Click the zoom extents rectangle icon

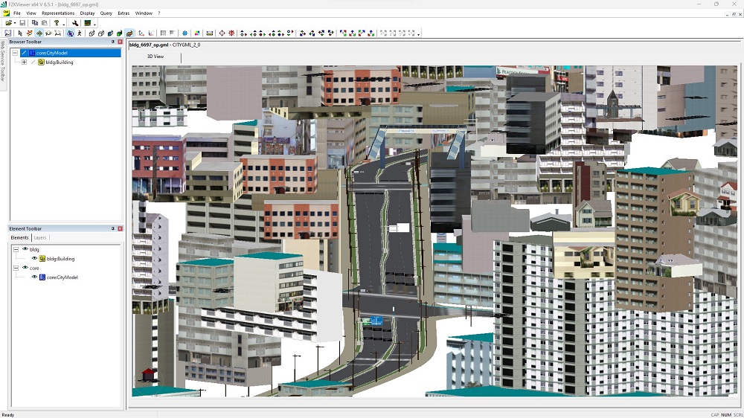(8, 33)
